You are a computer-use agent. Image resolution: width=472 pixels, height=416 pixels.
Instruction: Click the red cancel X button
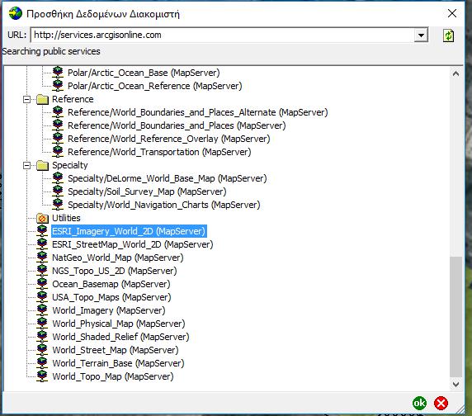coord(441,403)
